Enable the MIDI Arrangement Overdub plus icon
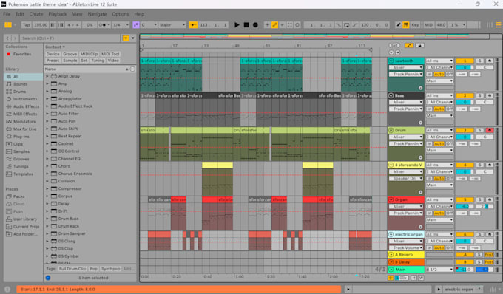Image resolution: width=503 pixels, height=294 pixels. click(x=267, y=24)
